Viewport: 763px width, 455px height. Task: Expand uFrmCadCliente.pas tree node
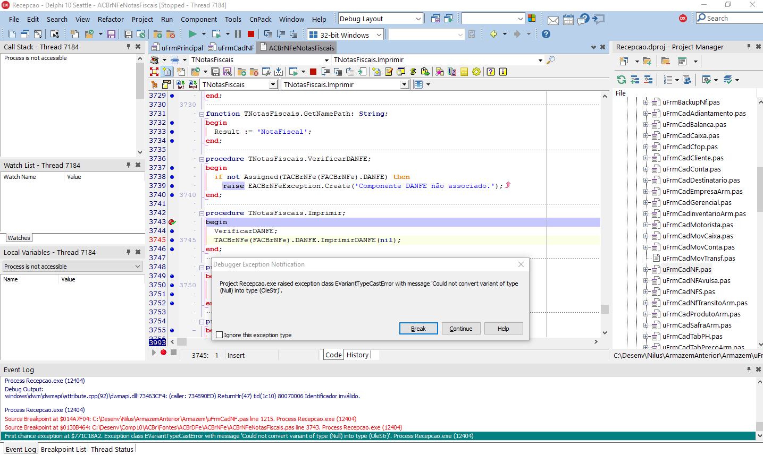645,158
